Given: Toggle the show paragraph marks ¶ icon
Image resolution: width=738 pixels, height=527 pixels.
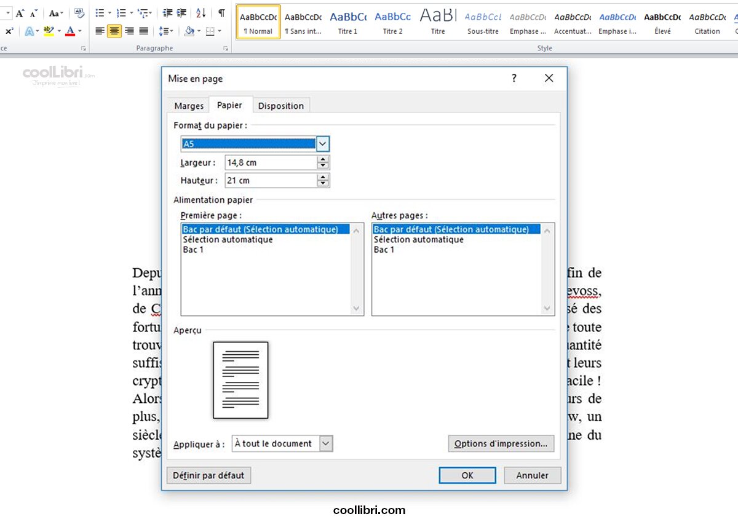Looking at the screenshot, I should 221,13.
